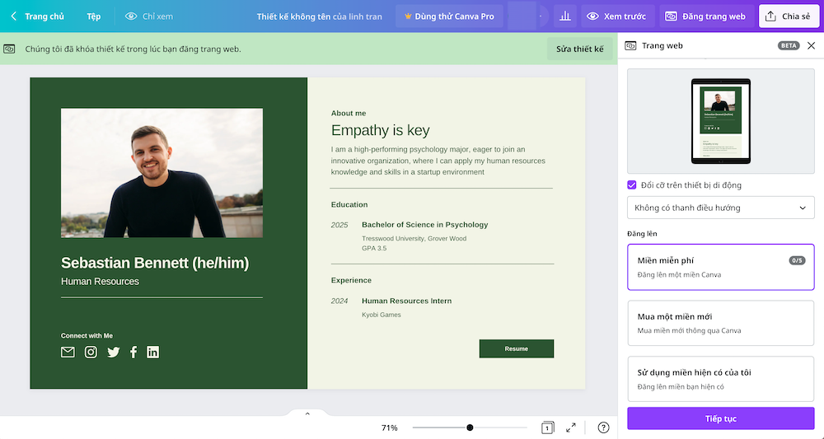Viewport: 824px width, 439px height.
Task: Select the "Mua một miền mới" option
Action: (x=720, y=323)
